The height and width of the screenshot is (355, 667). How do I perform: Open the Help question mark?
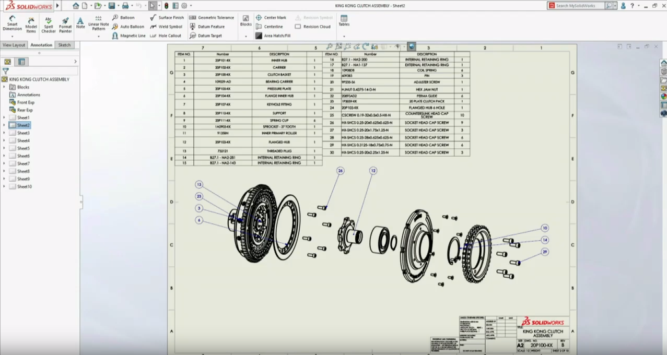[633, 6]
